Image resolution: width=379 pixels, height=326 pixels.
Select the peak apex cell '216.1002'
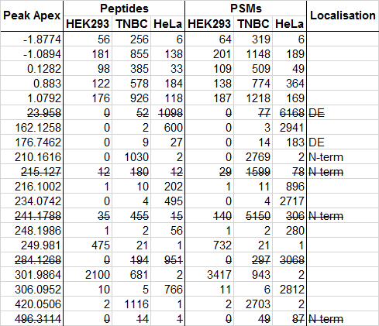coord(32,187)
